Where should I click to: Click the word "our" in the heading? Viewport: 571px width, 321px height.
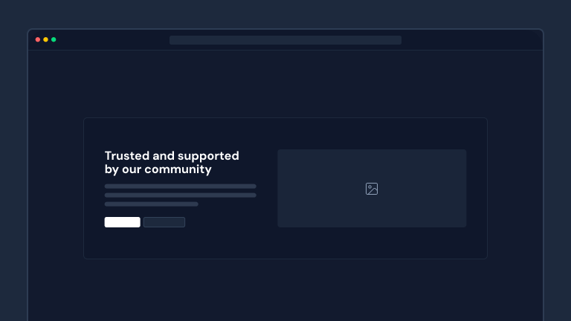(132, 169)
